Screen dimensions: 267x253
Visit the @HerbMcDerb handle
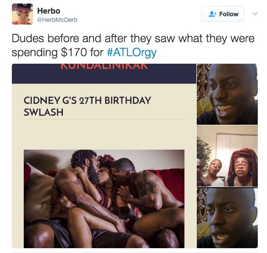click(57, 20)
